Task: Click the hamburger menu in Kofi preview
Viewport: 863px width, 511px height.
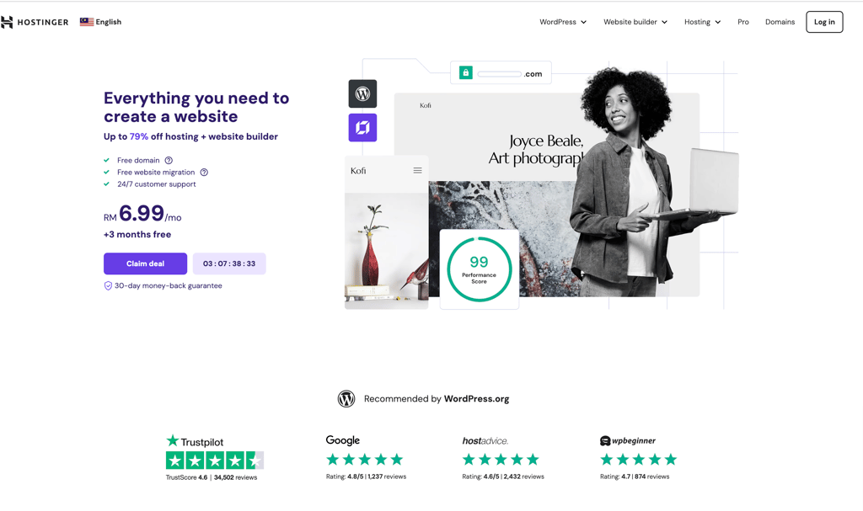Action: click(x=418, y=171)
